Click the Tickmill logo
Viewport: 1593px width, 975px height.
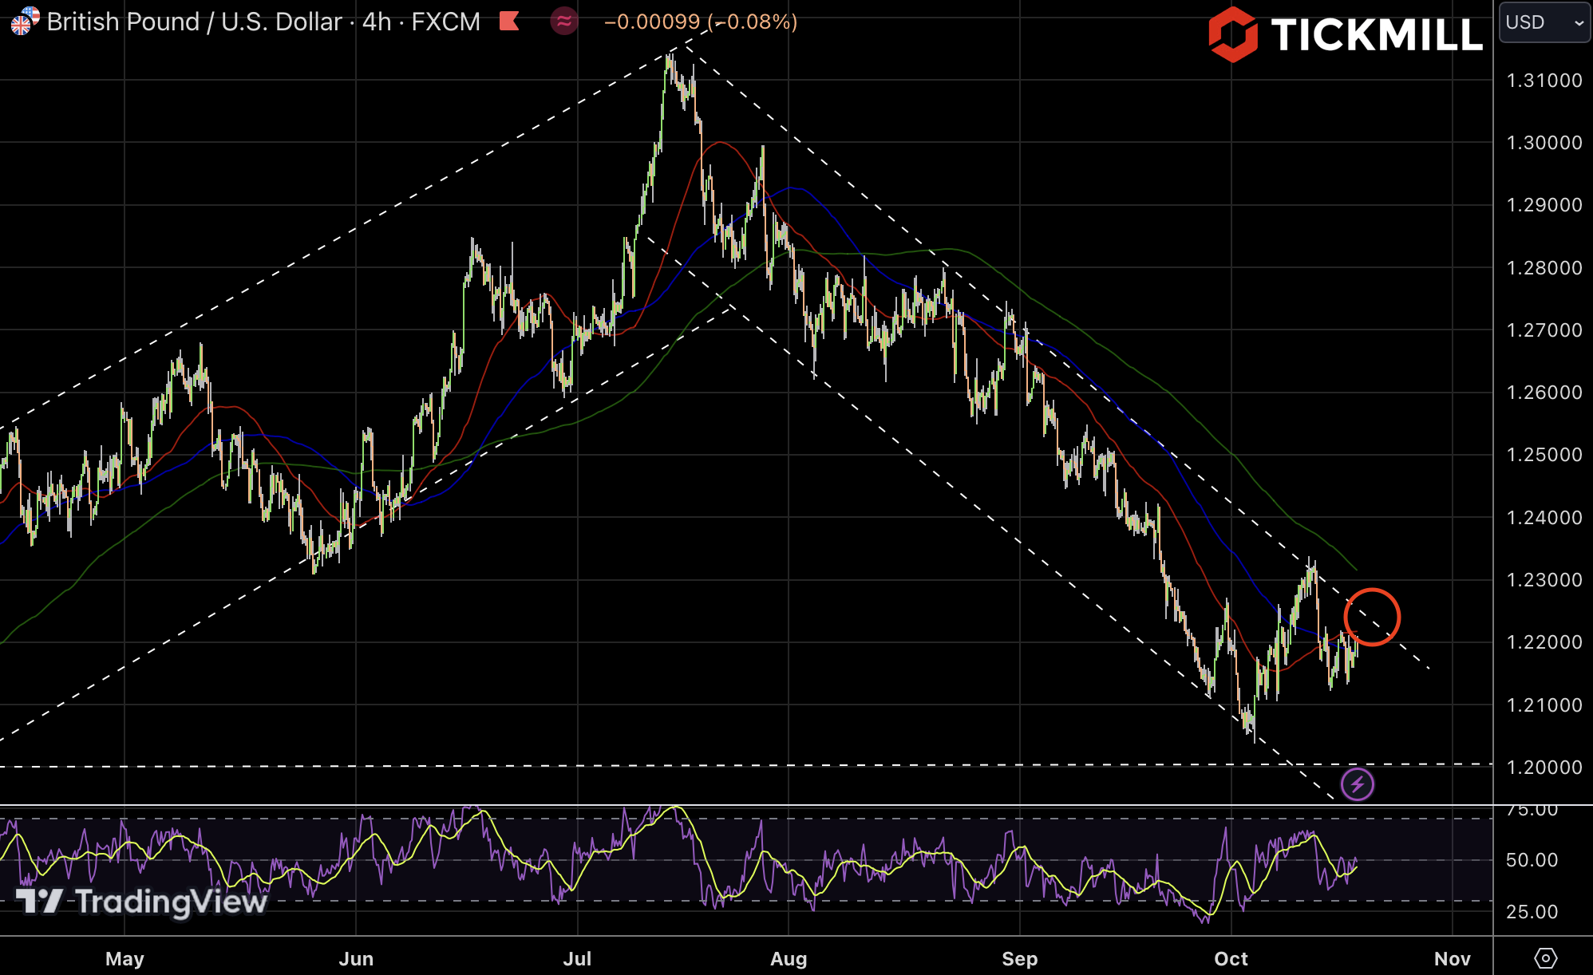[1346, 34]
